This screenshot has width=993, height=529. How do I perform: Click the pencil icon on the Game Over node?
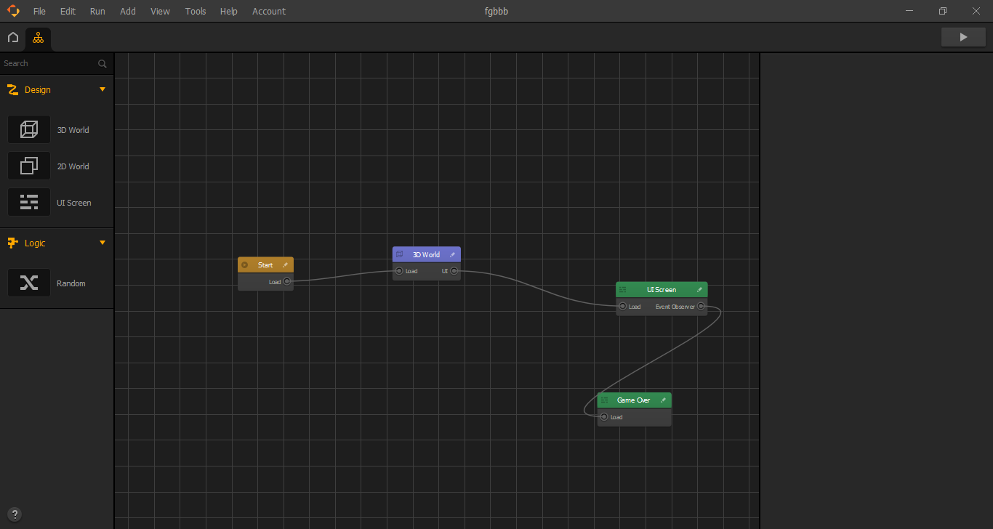tap(662, 400)
